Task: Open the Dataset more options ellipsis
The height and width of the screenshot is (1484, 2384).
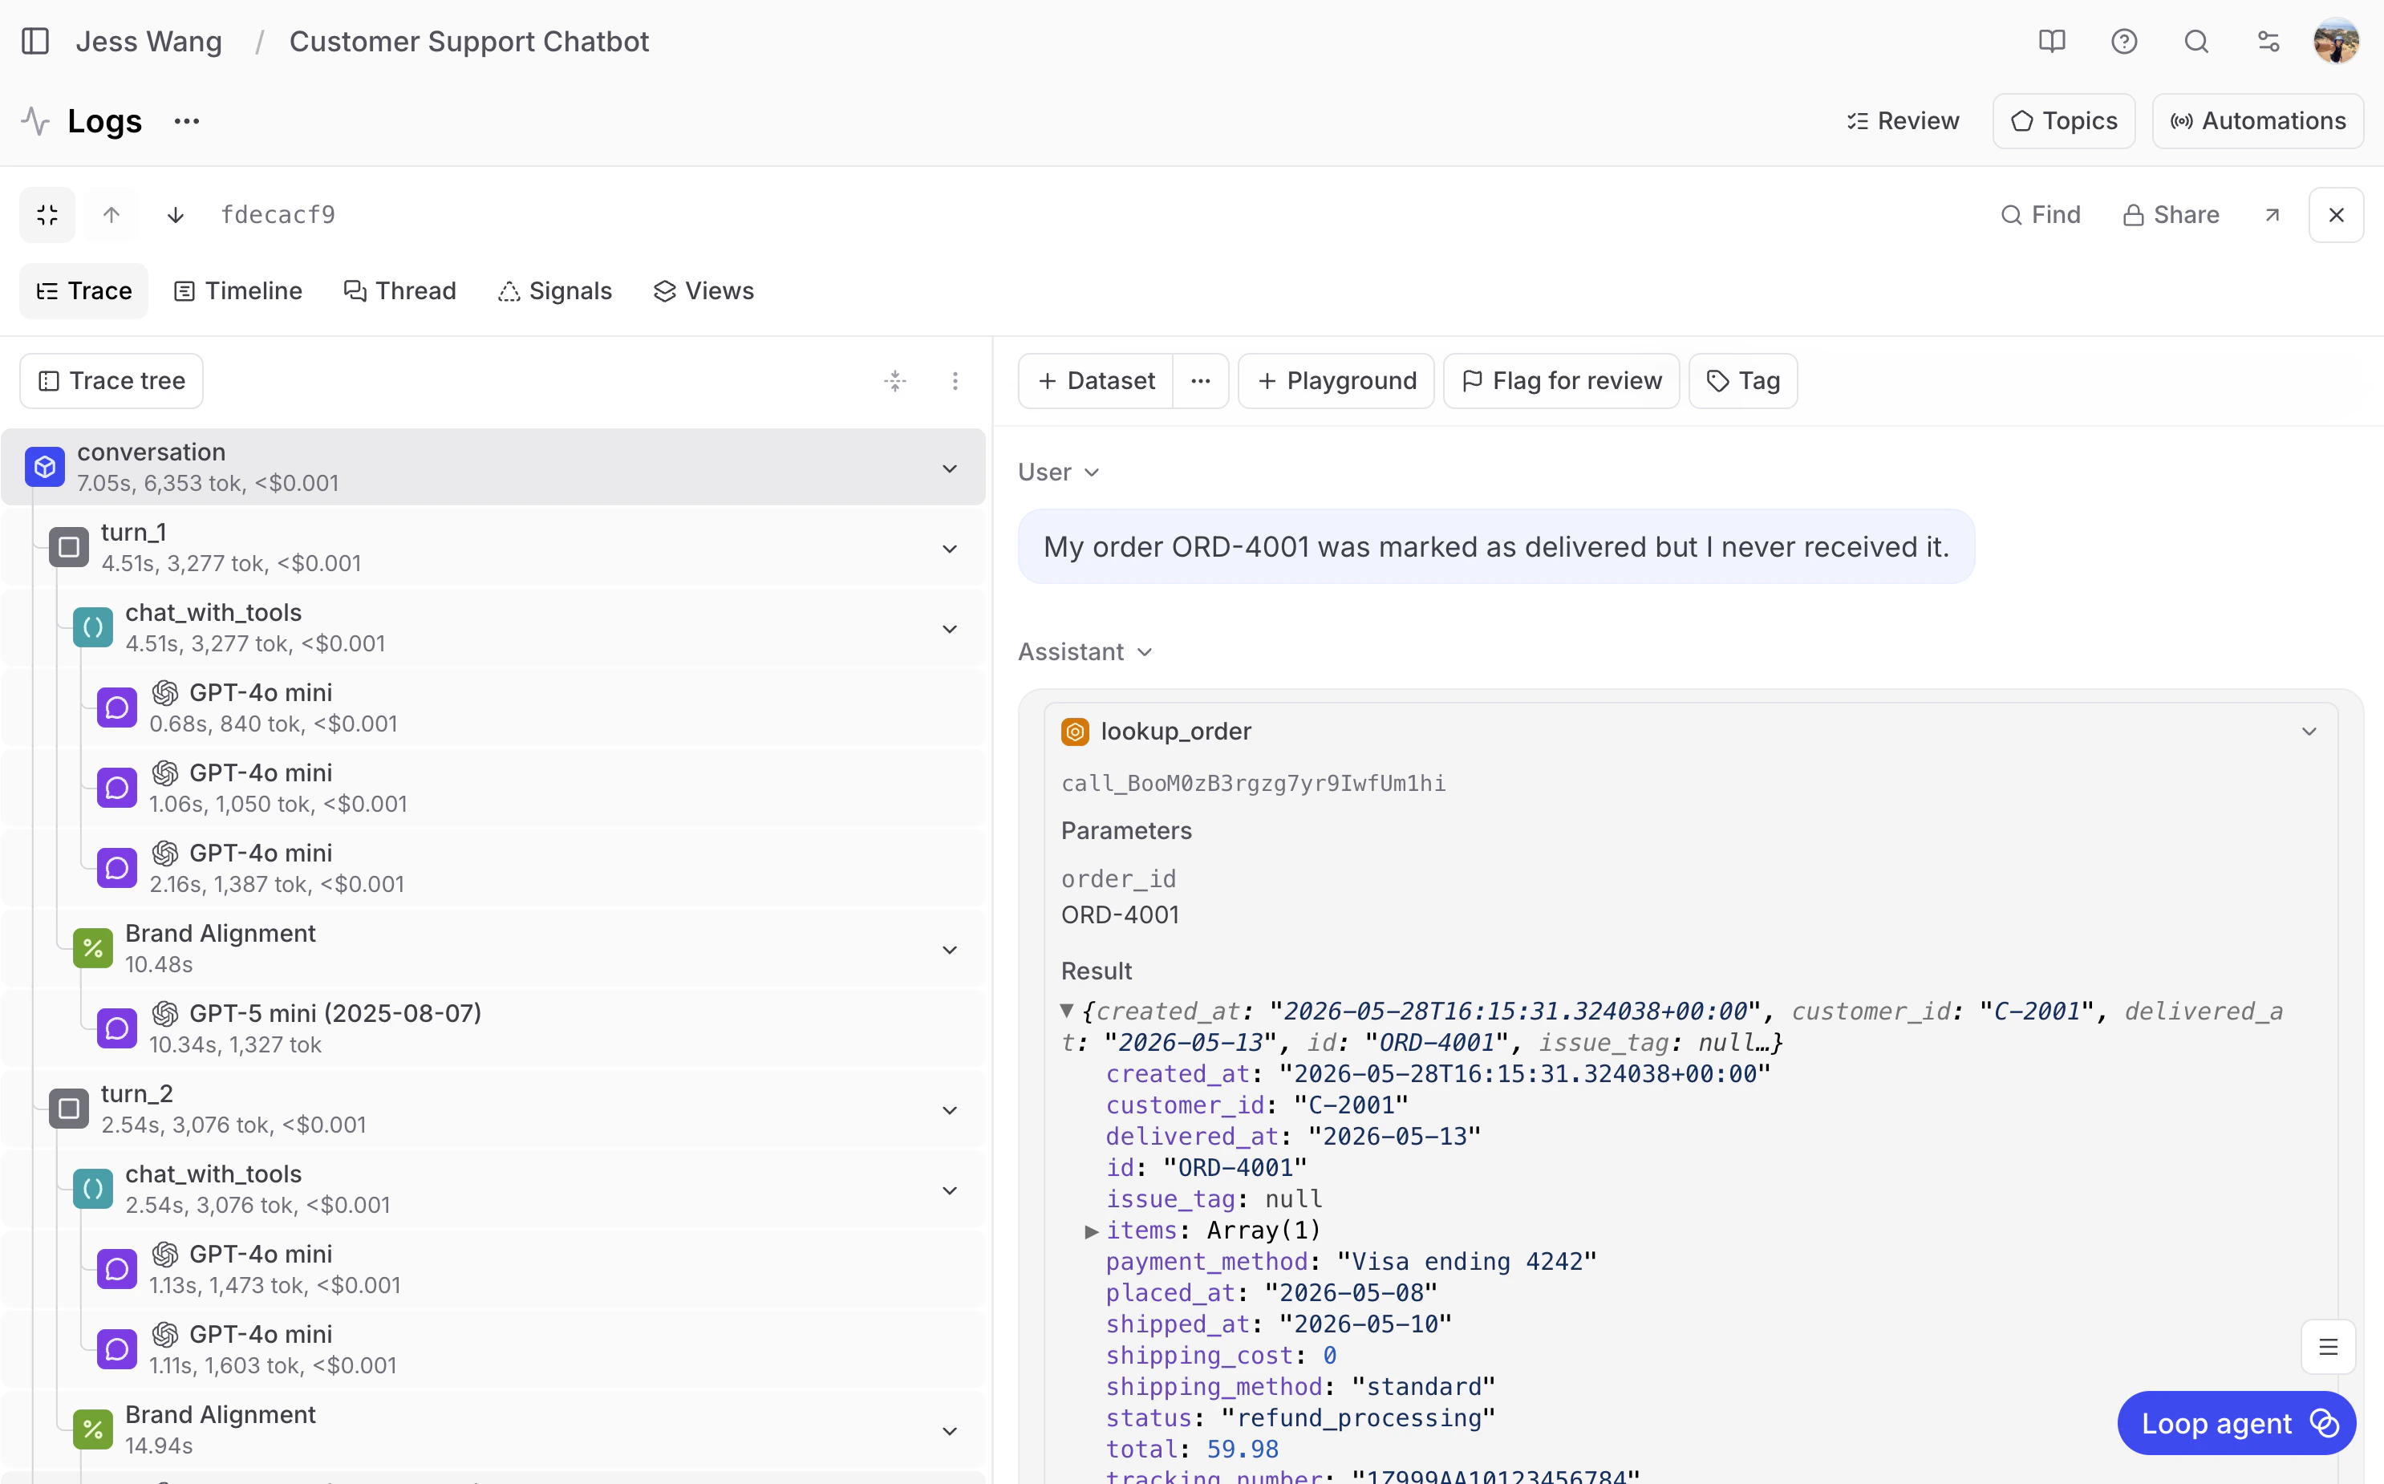Action: (1200, 381)
